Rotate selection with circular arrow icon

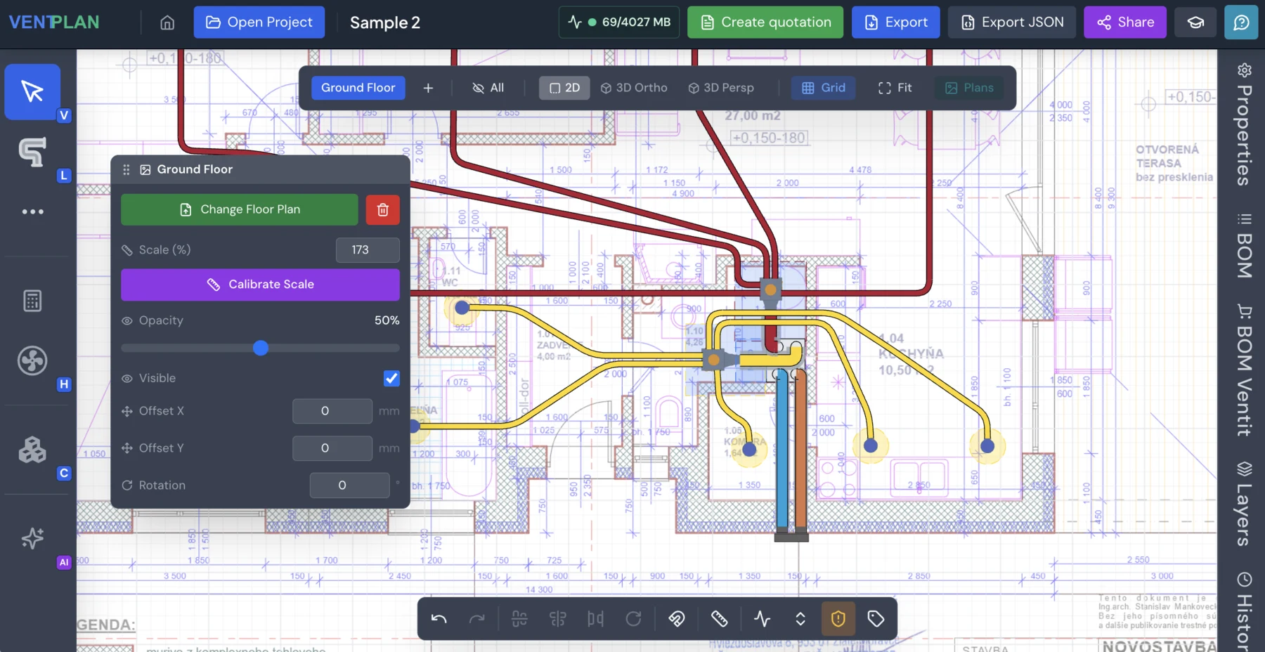tap(634, 619)
